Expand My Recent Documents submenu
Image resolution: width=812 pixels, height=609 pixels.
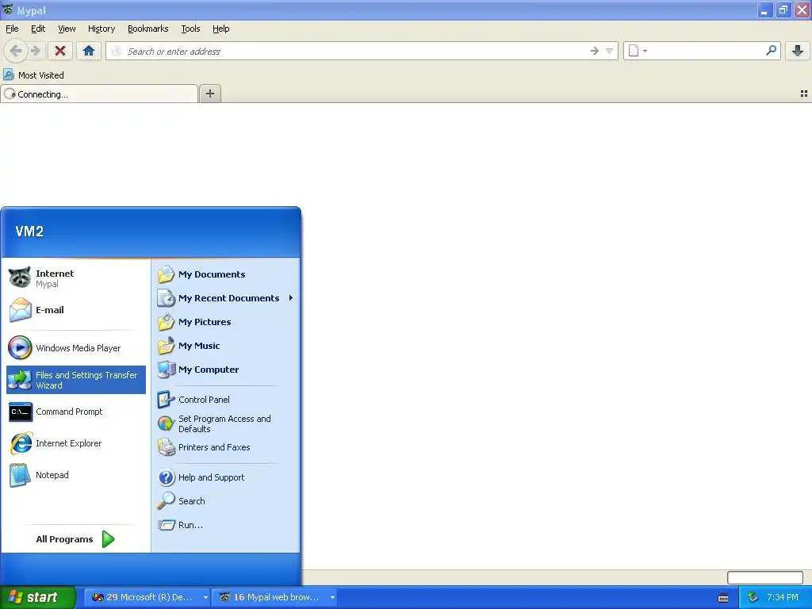[226, 298]
